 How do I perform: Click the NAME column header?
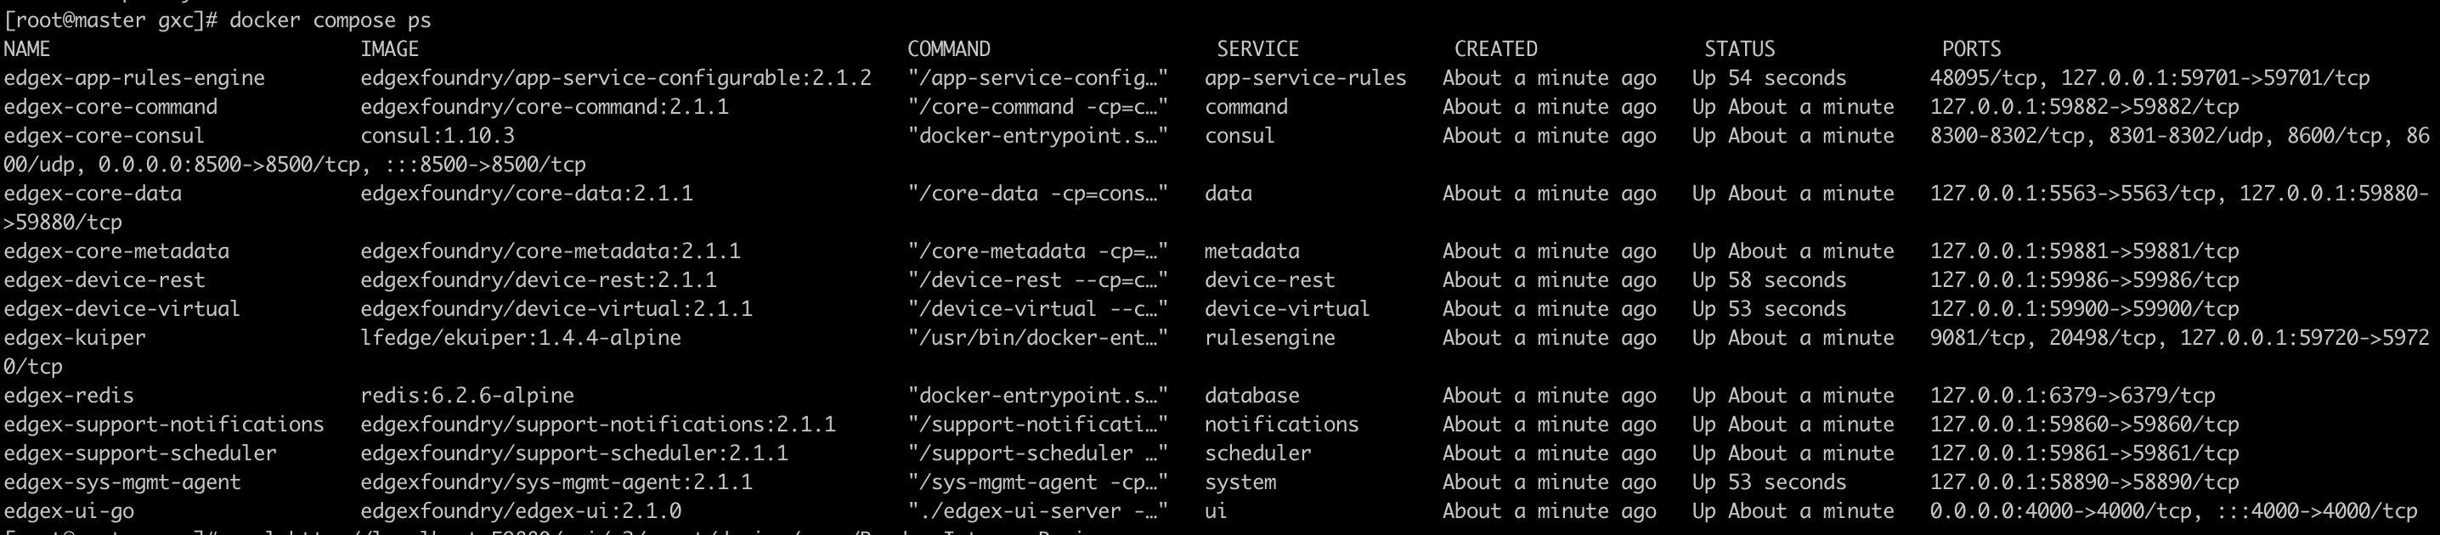point(27,49)
